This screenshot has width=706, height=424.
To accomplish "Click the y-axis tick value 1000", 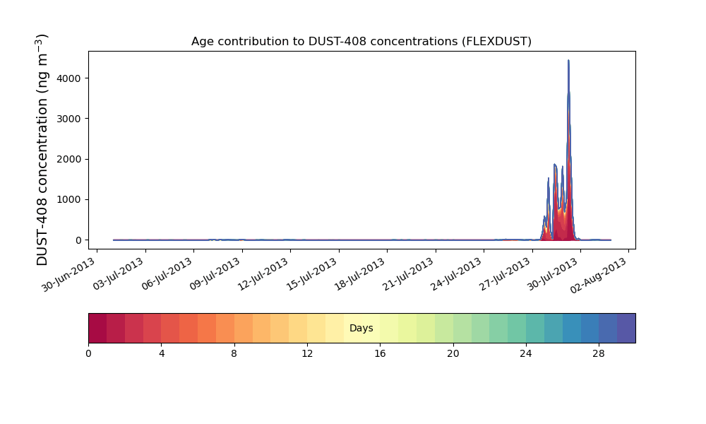I will click(69, 199).
